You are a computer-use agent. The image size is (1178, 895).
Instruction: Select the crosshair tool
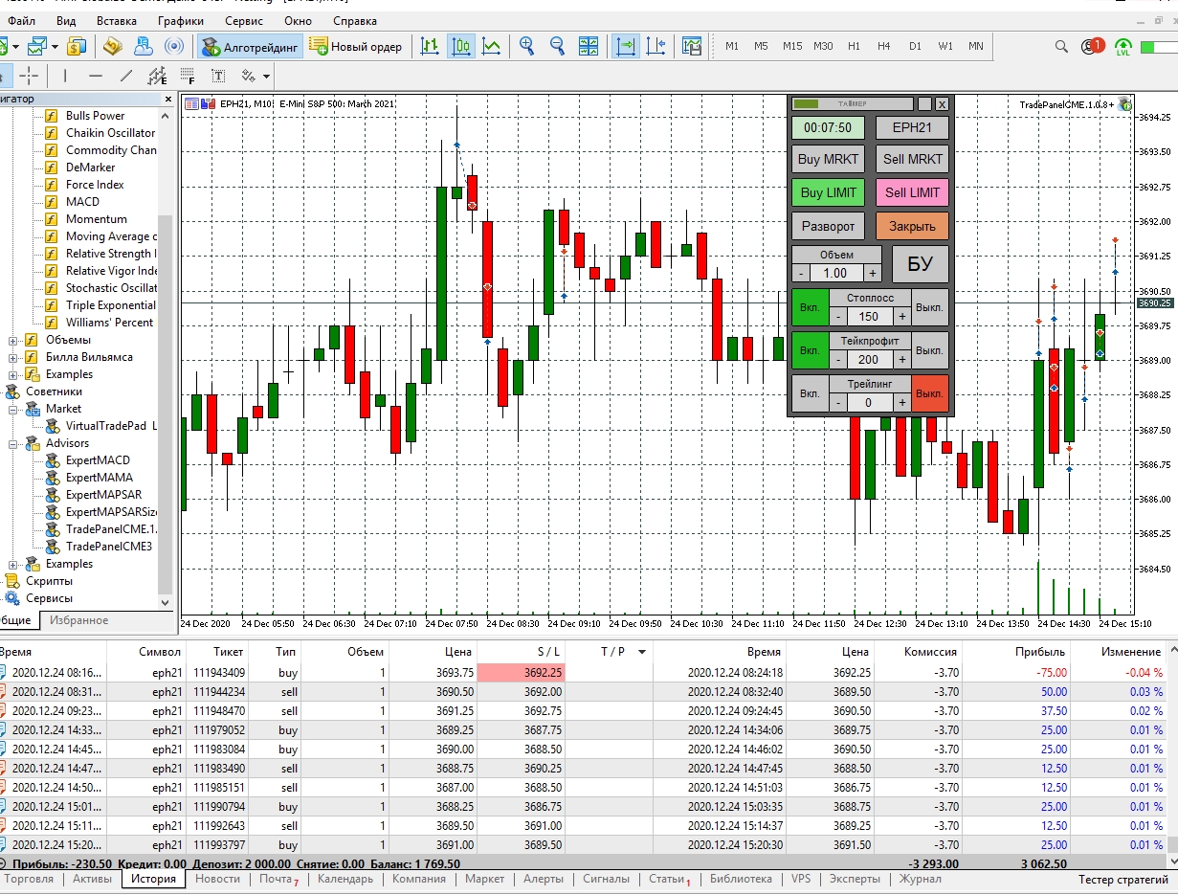(30, 76)
